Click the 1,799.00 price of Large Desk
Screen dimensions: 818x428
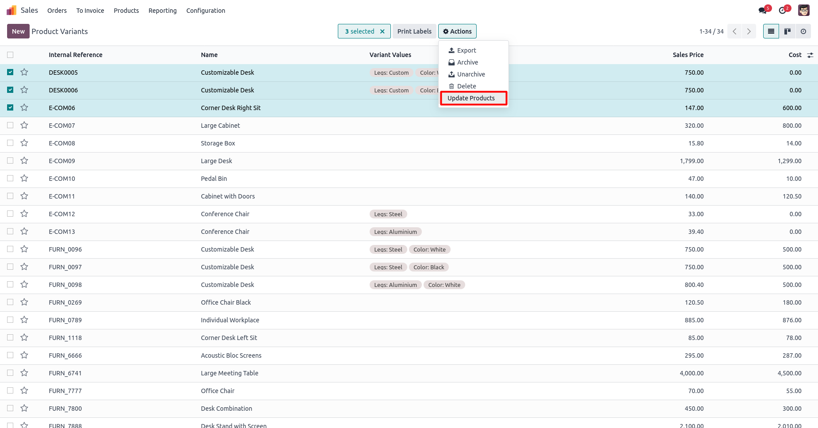point(692,161)
